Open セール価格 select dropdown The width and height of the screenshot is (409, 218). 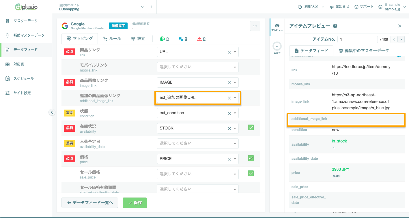[198, 174]
